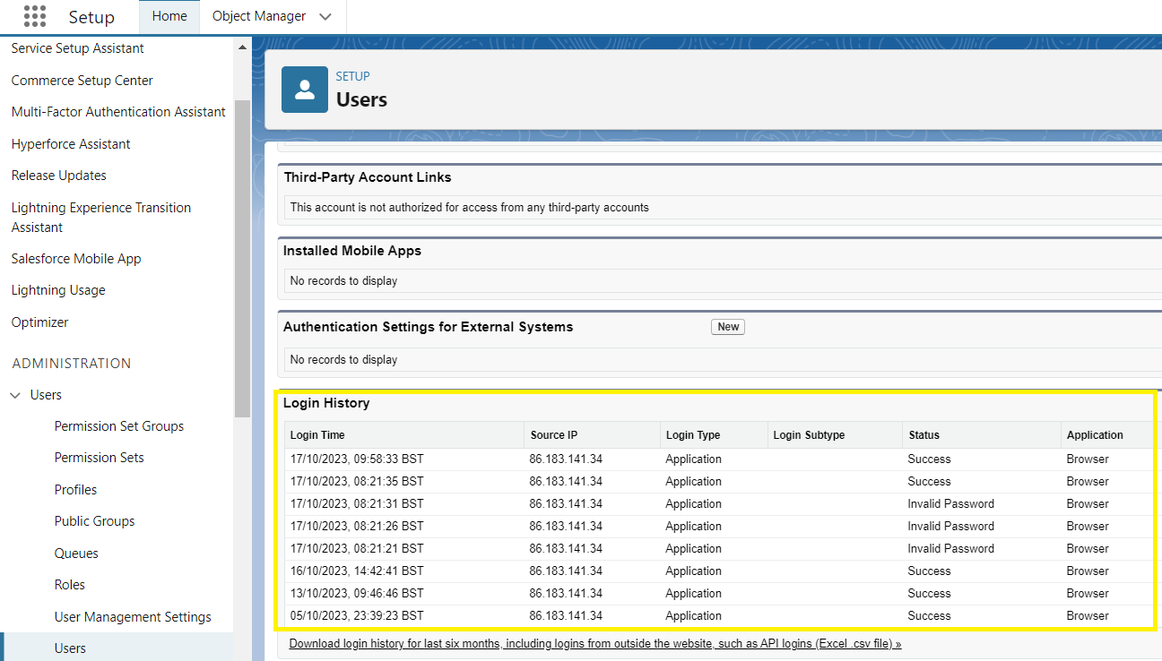Click New for Authentication Settings for External Systems
This screenshot has width=1162, height=661.
pyautogui.click(x=728, y=327)
